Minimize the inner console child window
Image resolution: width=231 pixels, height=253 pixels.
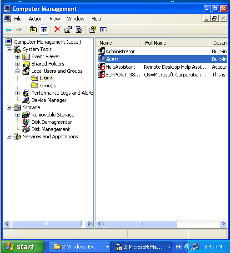[x=206, y=19]
